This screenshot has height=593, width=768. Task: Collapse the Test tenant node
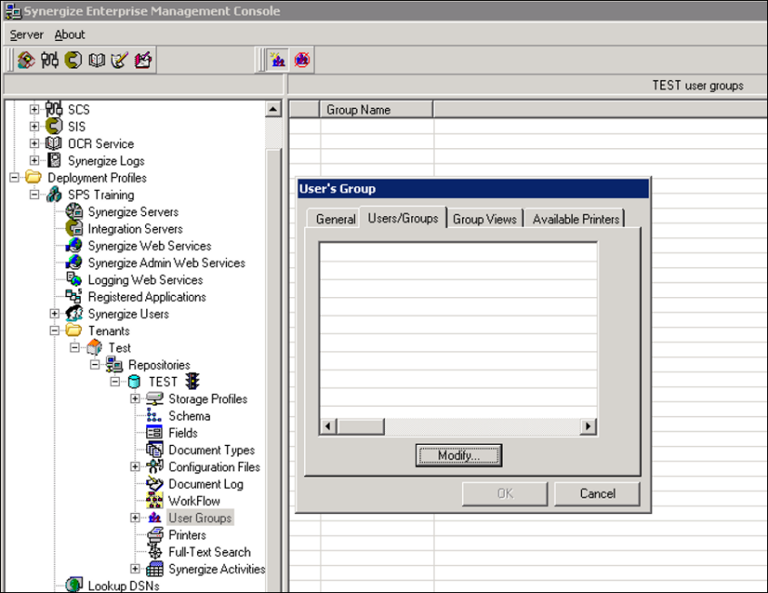coord(74,348)
